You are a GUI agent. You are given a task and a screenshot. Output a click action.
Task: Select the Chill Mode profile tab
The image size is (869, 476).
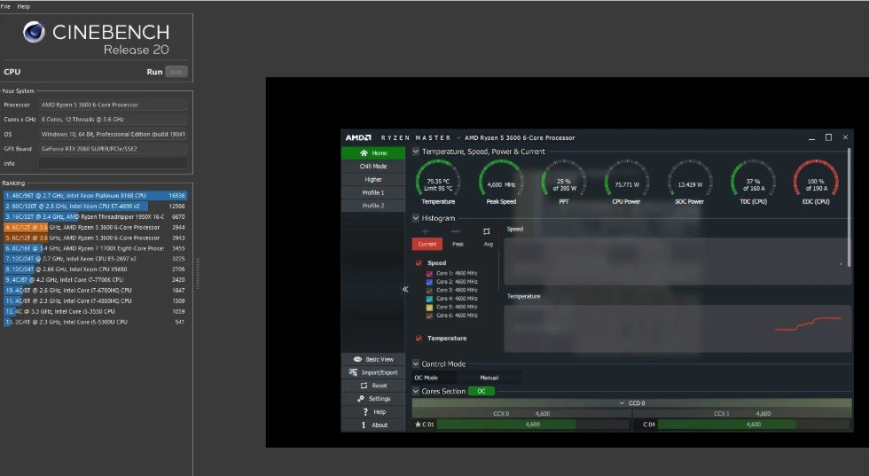[373, 167]
